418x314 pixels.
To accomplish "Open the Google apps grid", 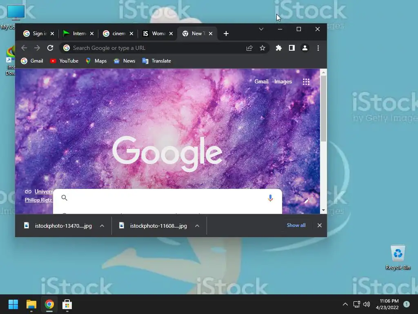I will [x=306, y=82].
